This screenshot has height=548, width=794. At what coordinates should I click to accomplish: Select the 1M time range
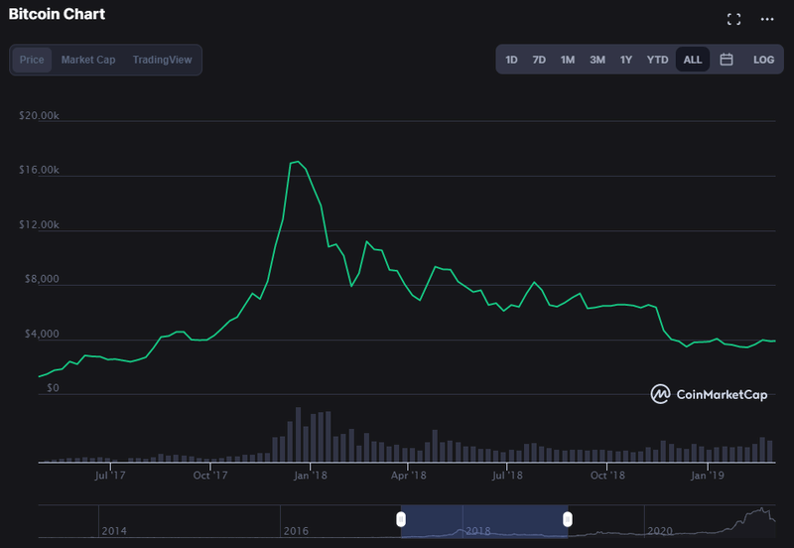pos(568,60)
